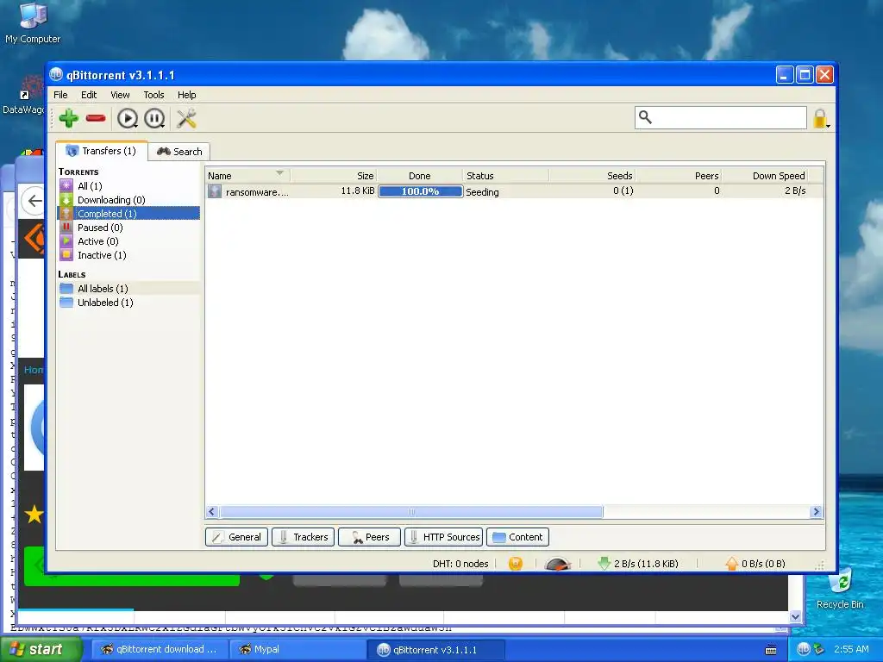Image resolution: width=883 pixels, height=662 pixels.
Task: Open the View menu
Action: pyautogui.click(x=120, y=95)
